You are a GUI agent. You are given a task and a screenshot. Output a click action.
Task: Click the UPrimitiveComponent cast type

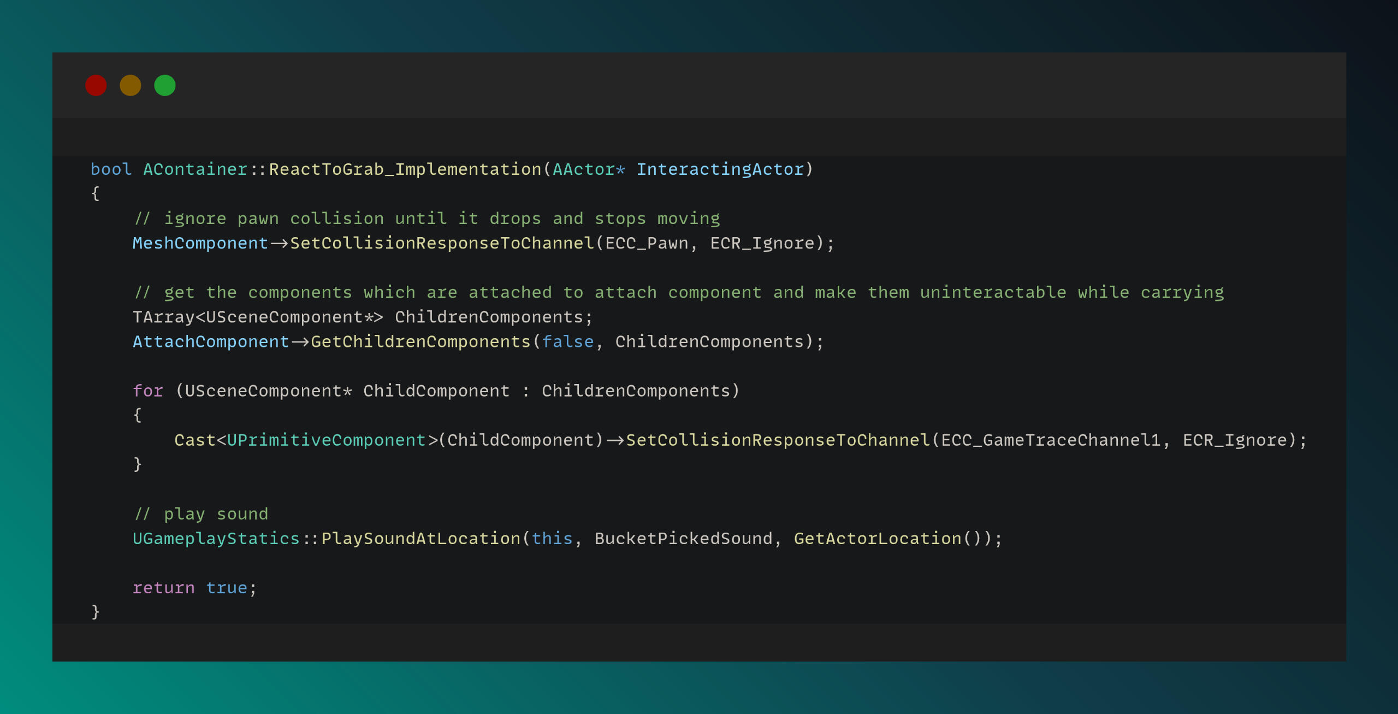326,440
